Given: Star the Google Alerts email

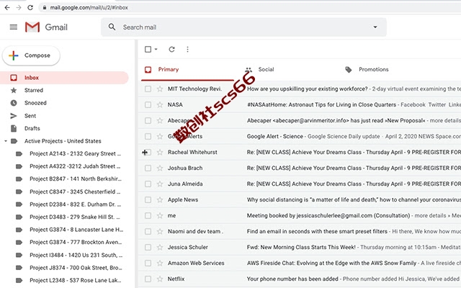Looking at the screenshot, I should [160, 136].
